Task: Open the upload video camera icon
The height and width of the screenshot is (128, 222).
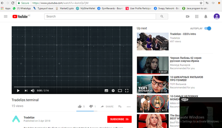Action: (x=188, y=17)
